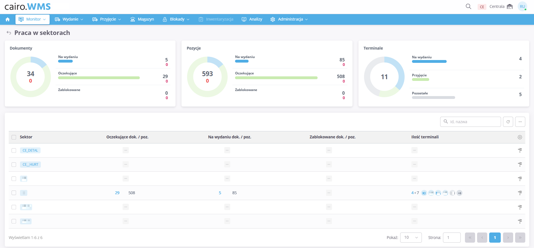This screenshot has height=248, width=534.
Task: Click the signpost icon in CE_DETAL row
Action: [x=520, y=150]
